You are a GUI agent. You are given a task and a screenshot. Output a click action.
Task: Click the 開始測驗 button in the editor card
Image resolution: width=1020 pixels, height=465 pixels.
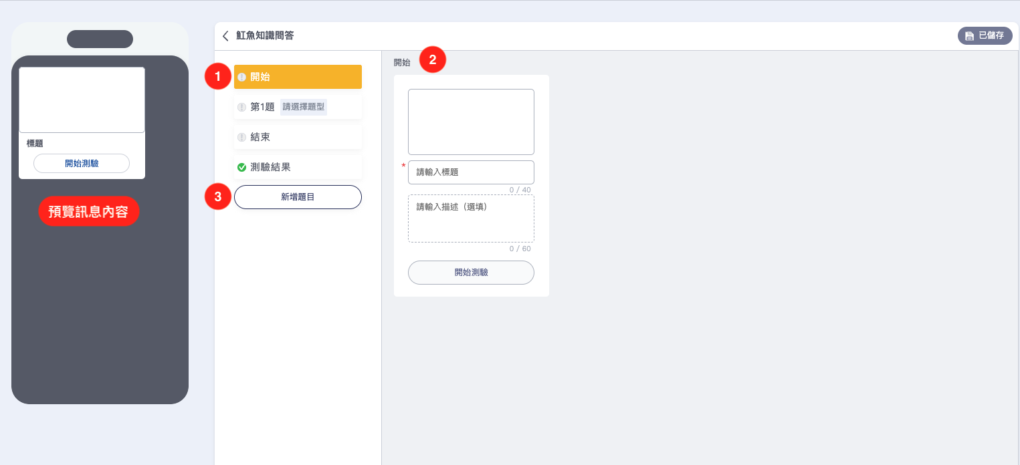click(x=471, y=273)
